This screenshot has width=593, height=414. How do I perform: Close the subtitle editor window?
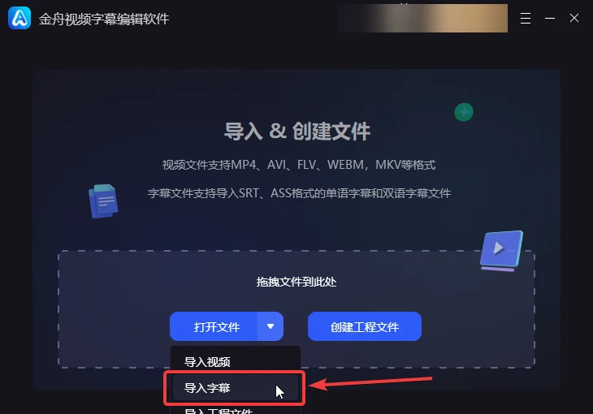[x=574, y=18]
